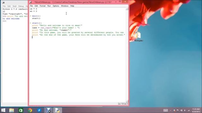
Task: Open the Help menu in the editor
Action: [72, 6]
